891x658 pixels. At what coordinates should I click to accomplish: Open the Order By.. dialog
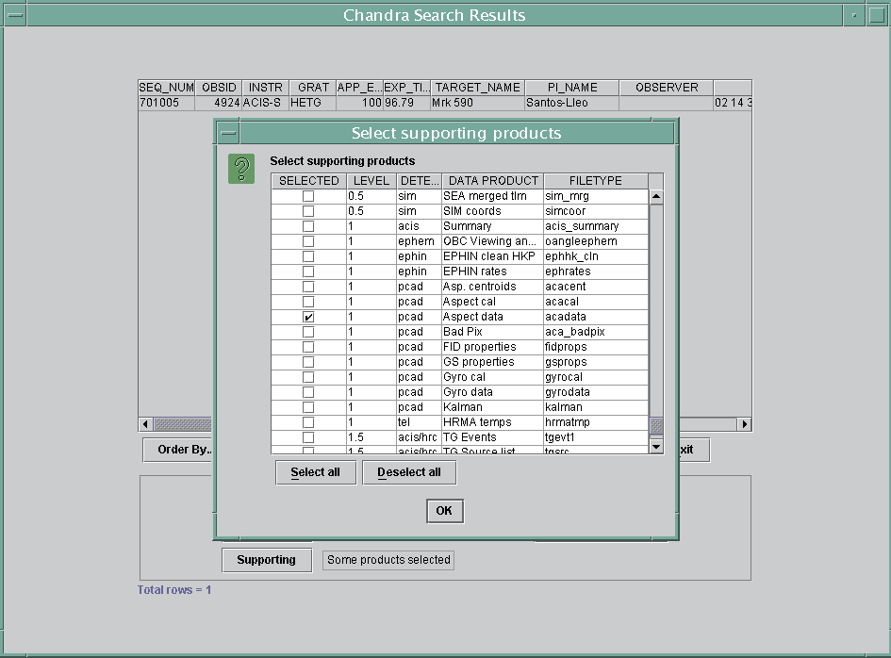(x=178, y=450)
